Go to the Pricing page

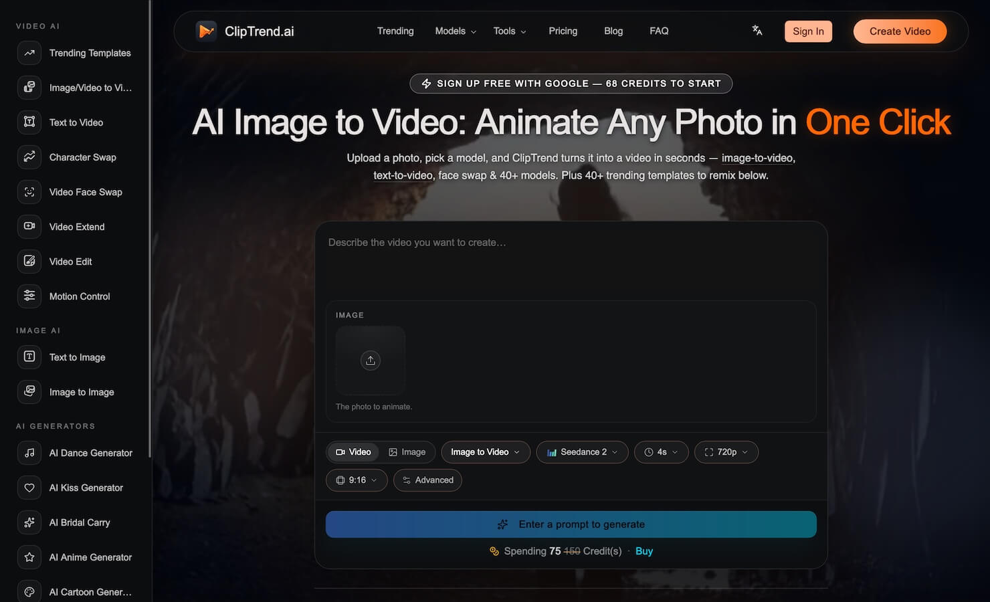point(563,31)
